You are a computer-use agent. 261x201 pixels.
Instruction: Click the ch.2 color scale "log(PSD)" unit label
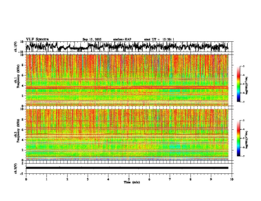(x=247, y=140)
